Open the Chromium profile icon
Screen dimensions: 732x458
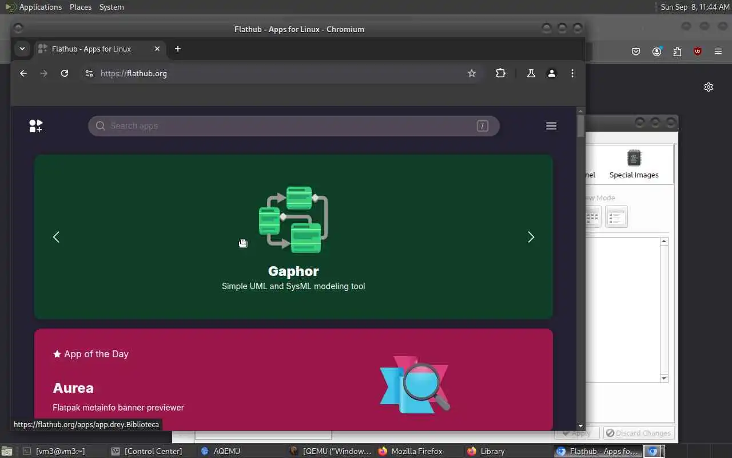tap(552, 73)
